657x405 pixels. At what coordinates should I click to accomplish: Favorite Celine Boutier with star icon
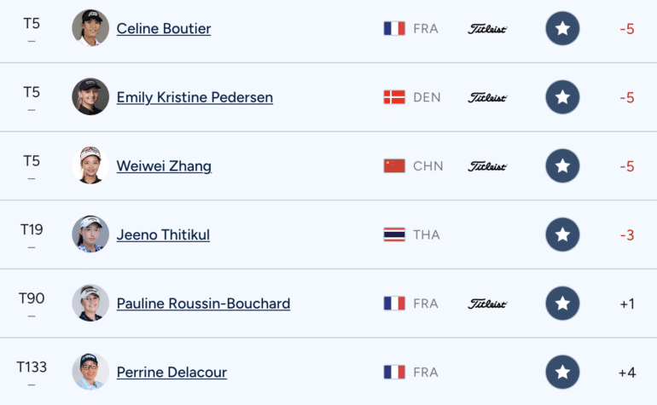(x=562, y=28)
